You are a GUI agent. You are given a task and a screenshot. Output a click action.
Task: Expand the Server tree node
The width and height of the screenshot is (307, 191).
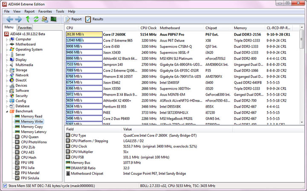7,55
